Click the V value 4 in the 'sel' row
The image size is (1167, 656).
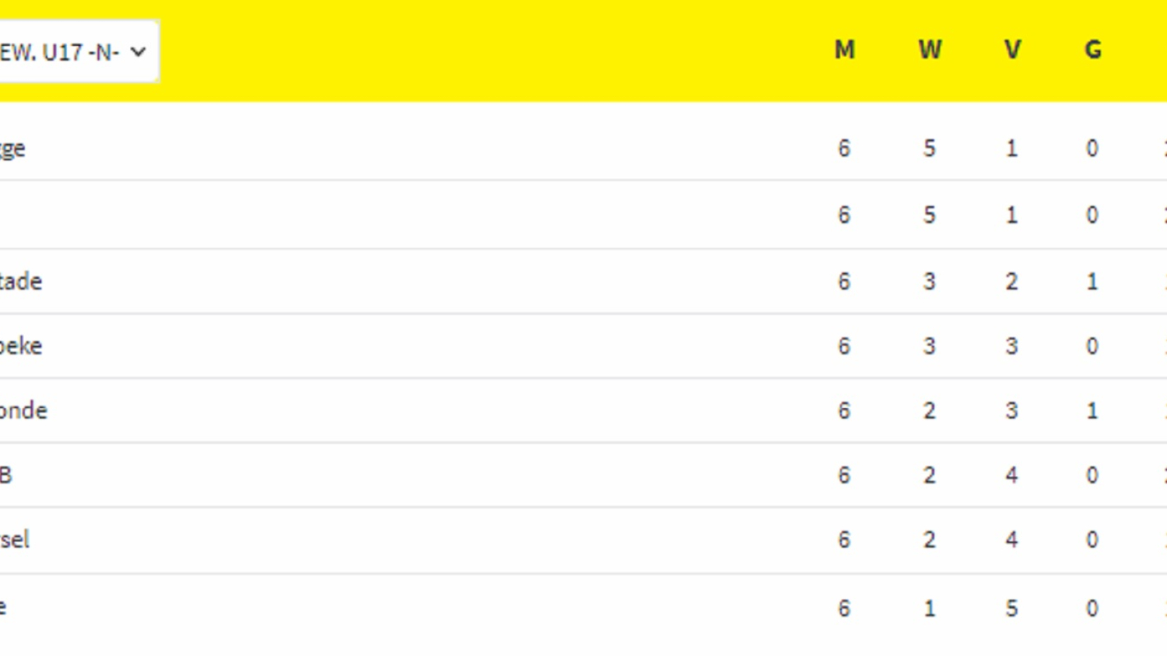click(1012, 540)
